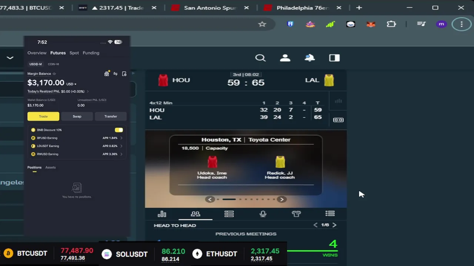Open the notifications bell icon

pyautogui.click(x=310, y=58)
